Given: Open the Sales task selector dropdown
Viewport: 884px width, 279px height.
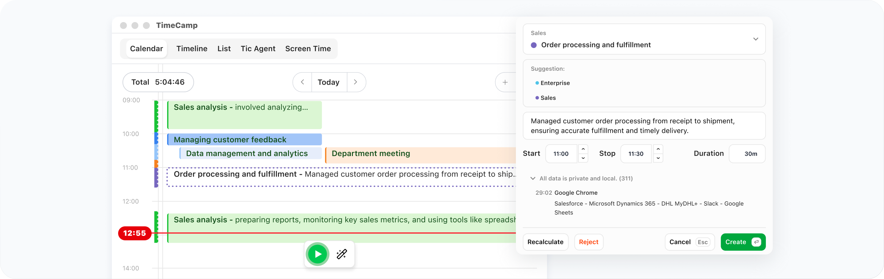Looking at the screenshot, I should tap(756, 39).
